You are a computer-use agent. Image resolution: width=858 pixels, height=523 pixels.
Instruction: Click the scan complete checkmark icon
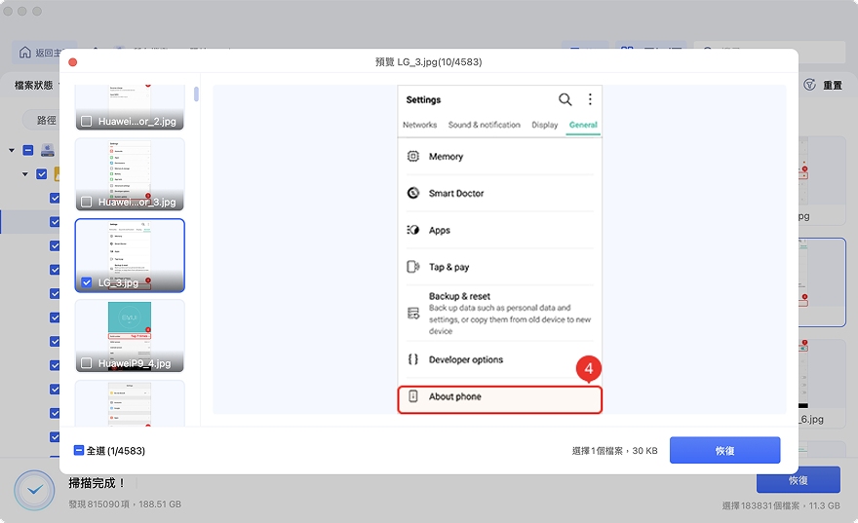pyautogui.click(x=34, y=491)
